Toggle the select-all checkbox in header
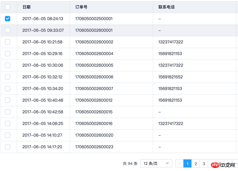 pos(8,7)
